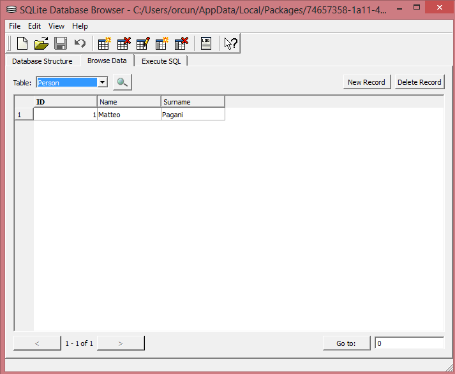This screenshot has height=374, width=455.
Task: Open the Help menu
Action: coord(80,26)
